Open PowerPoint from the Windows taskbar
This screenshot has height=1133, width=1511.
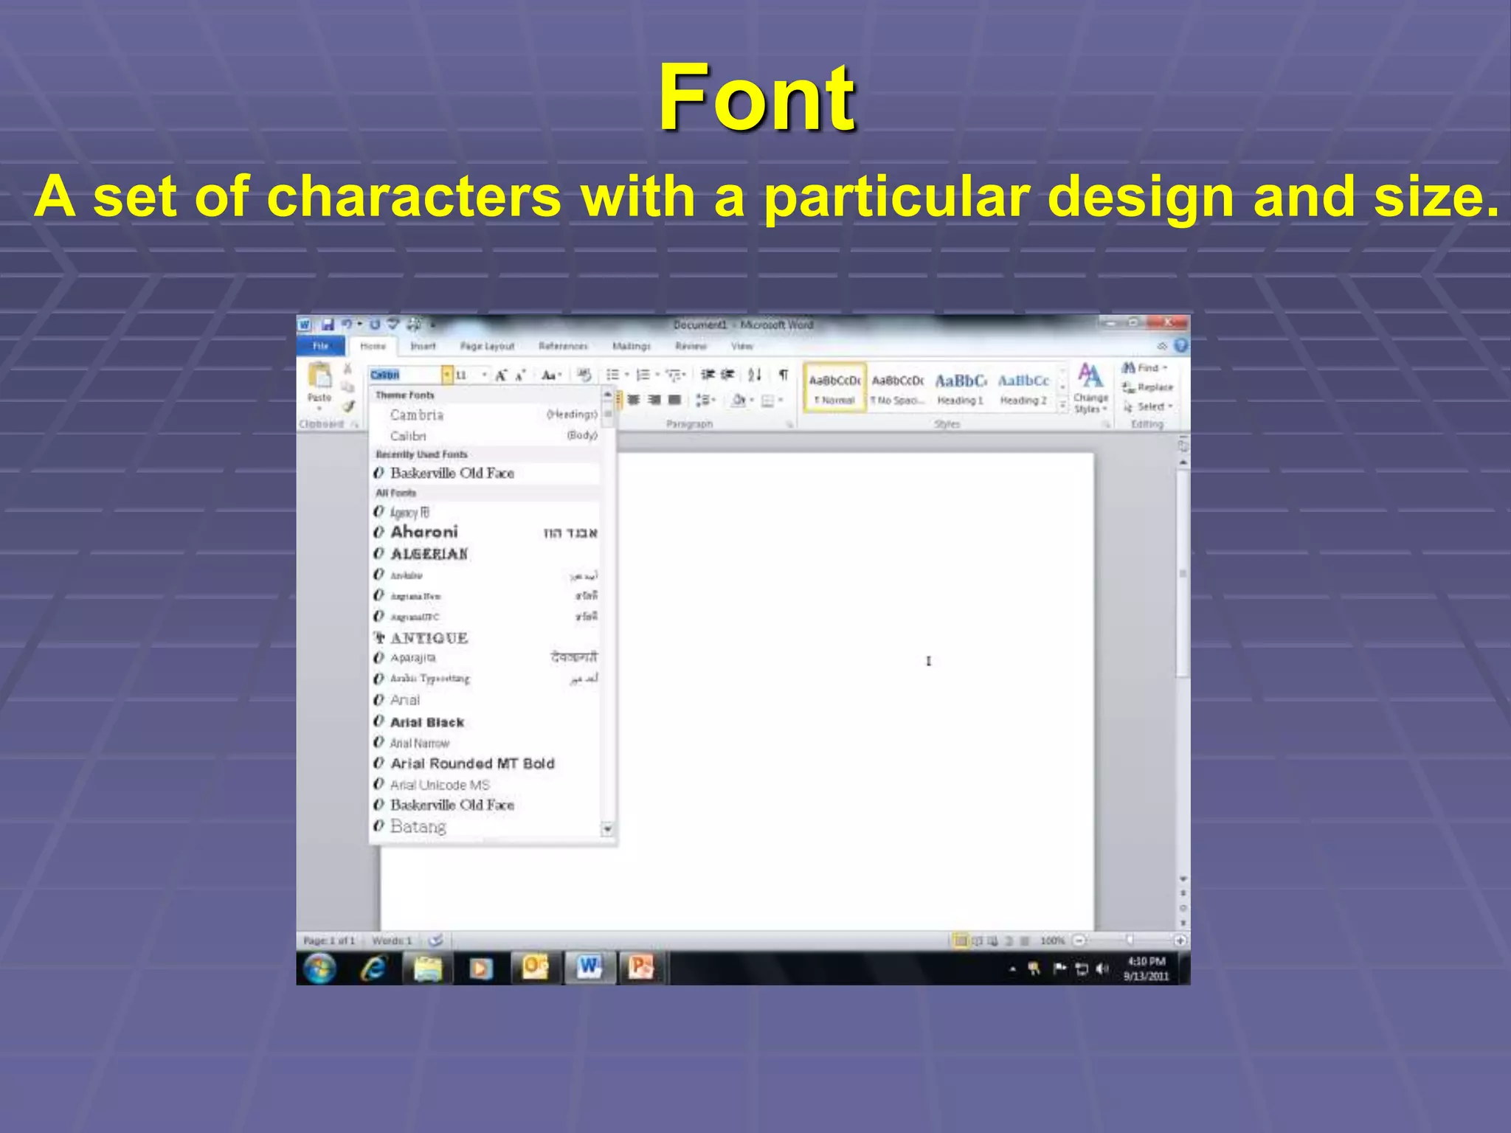point(640,967)
